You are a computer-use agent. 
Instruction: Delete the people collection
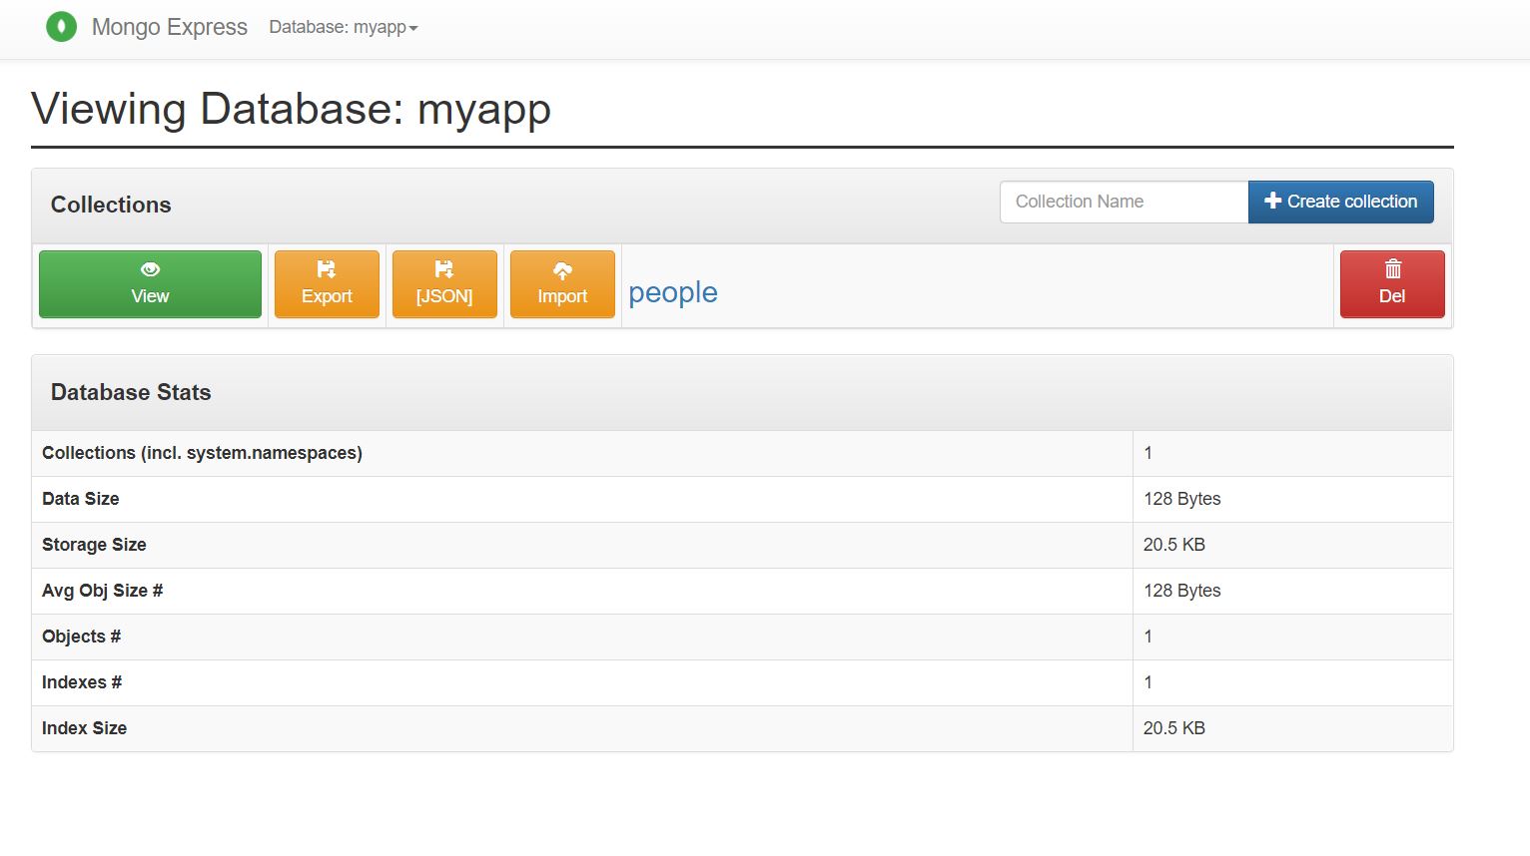point(1392,284)
